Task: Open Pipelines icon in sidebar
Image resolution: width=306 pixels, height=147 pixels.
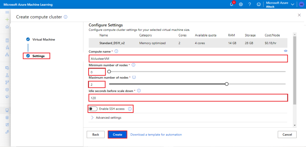Action: pos(7,82)
